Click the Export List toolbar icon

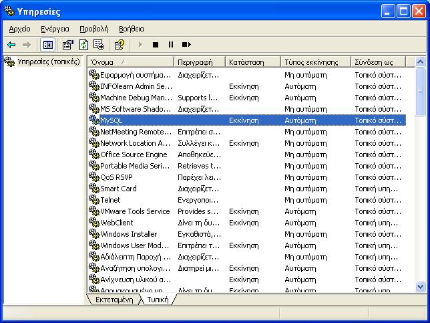[x=99, y=45]
